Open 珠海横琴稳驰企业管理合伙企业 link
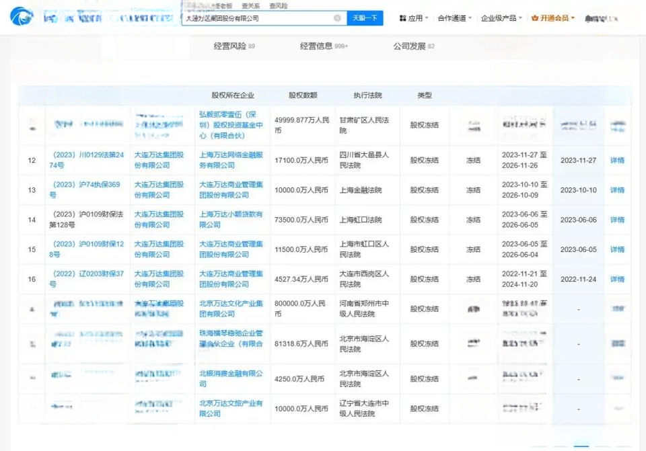646x451 pixels. [231, 338]
